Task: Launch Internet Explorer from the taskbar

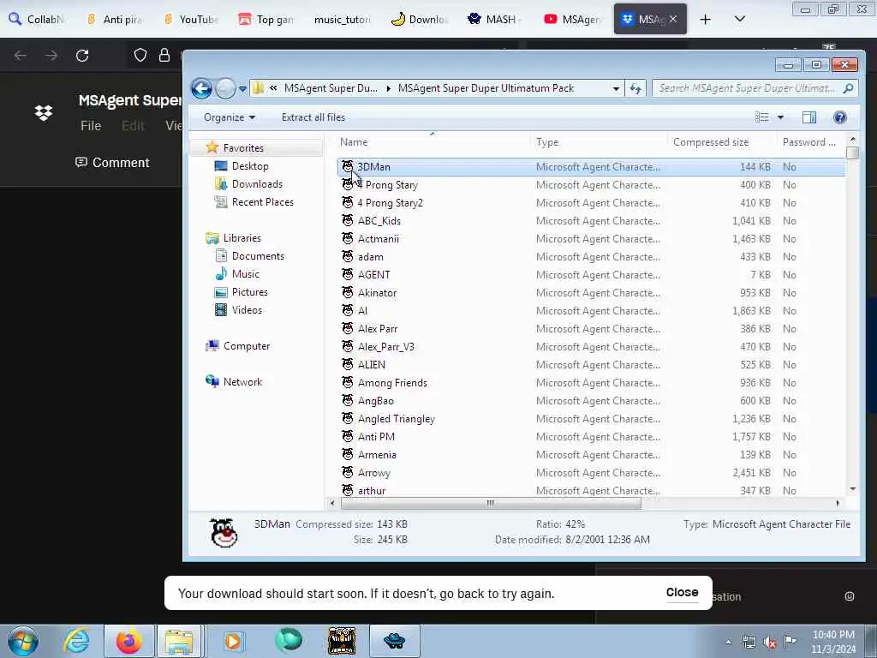Action: coord(76,641)
